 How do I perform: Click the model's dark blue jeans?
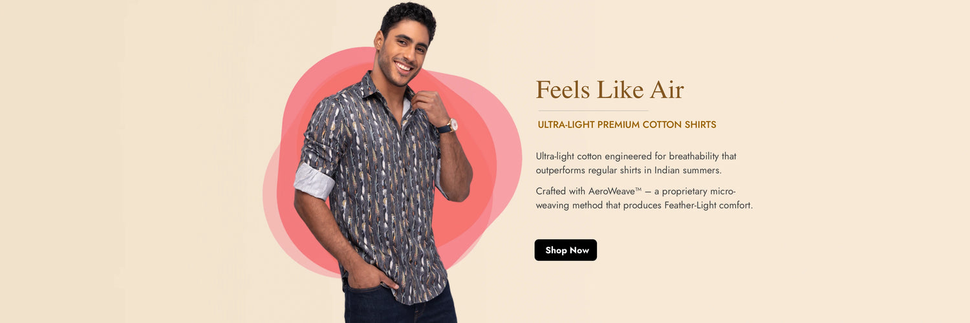401,305
